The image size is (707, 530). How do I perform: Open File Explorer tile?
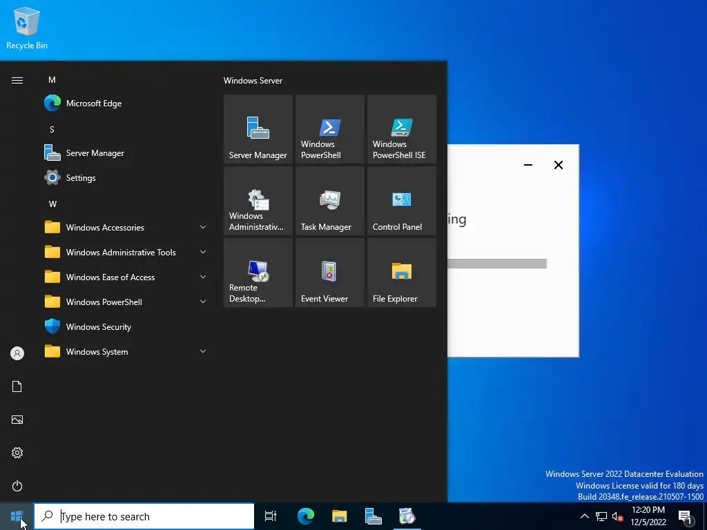tap(402, 273)
